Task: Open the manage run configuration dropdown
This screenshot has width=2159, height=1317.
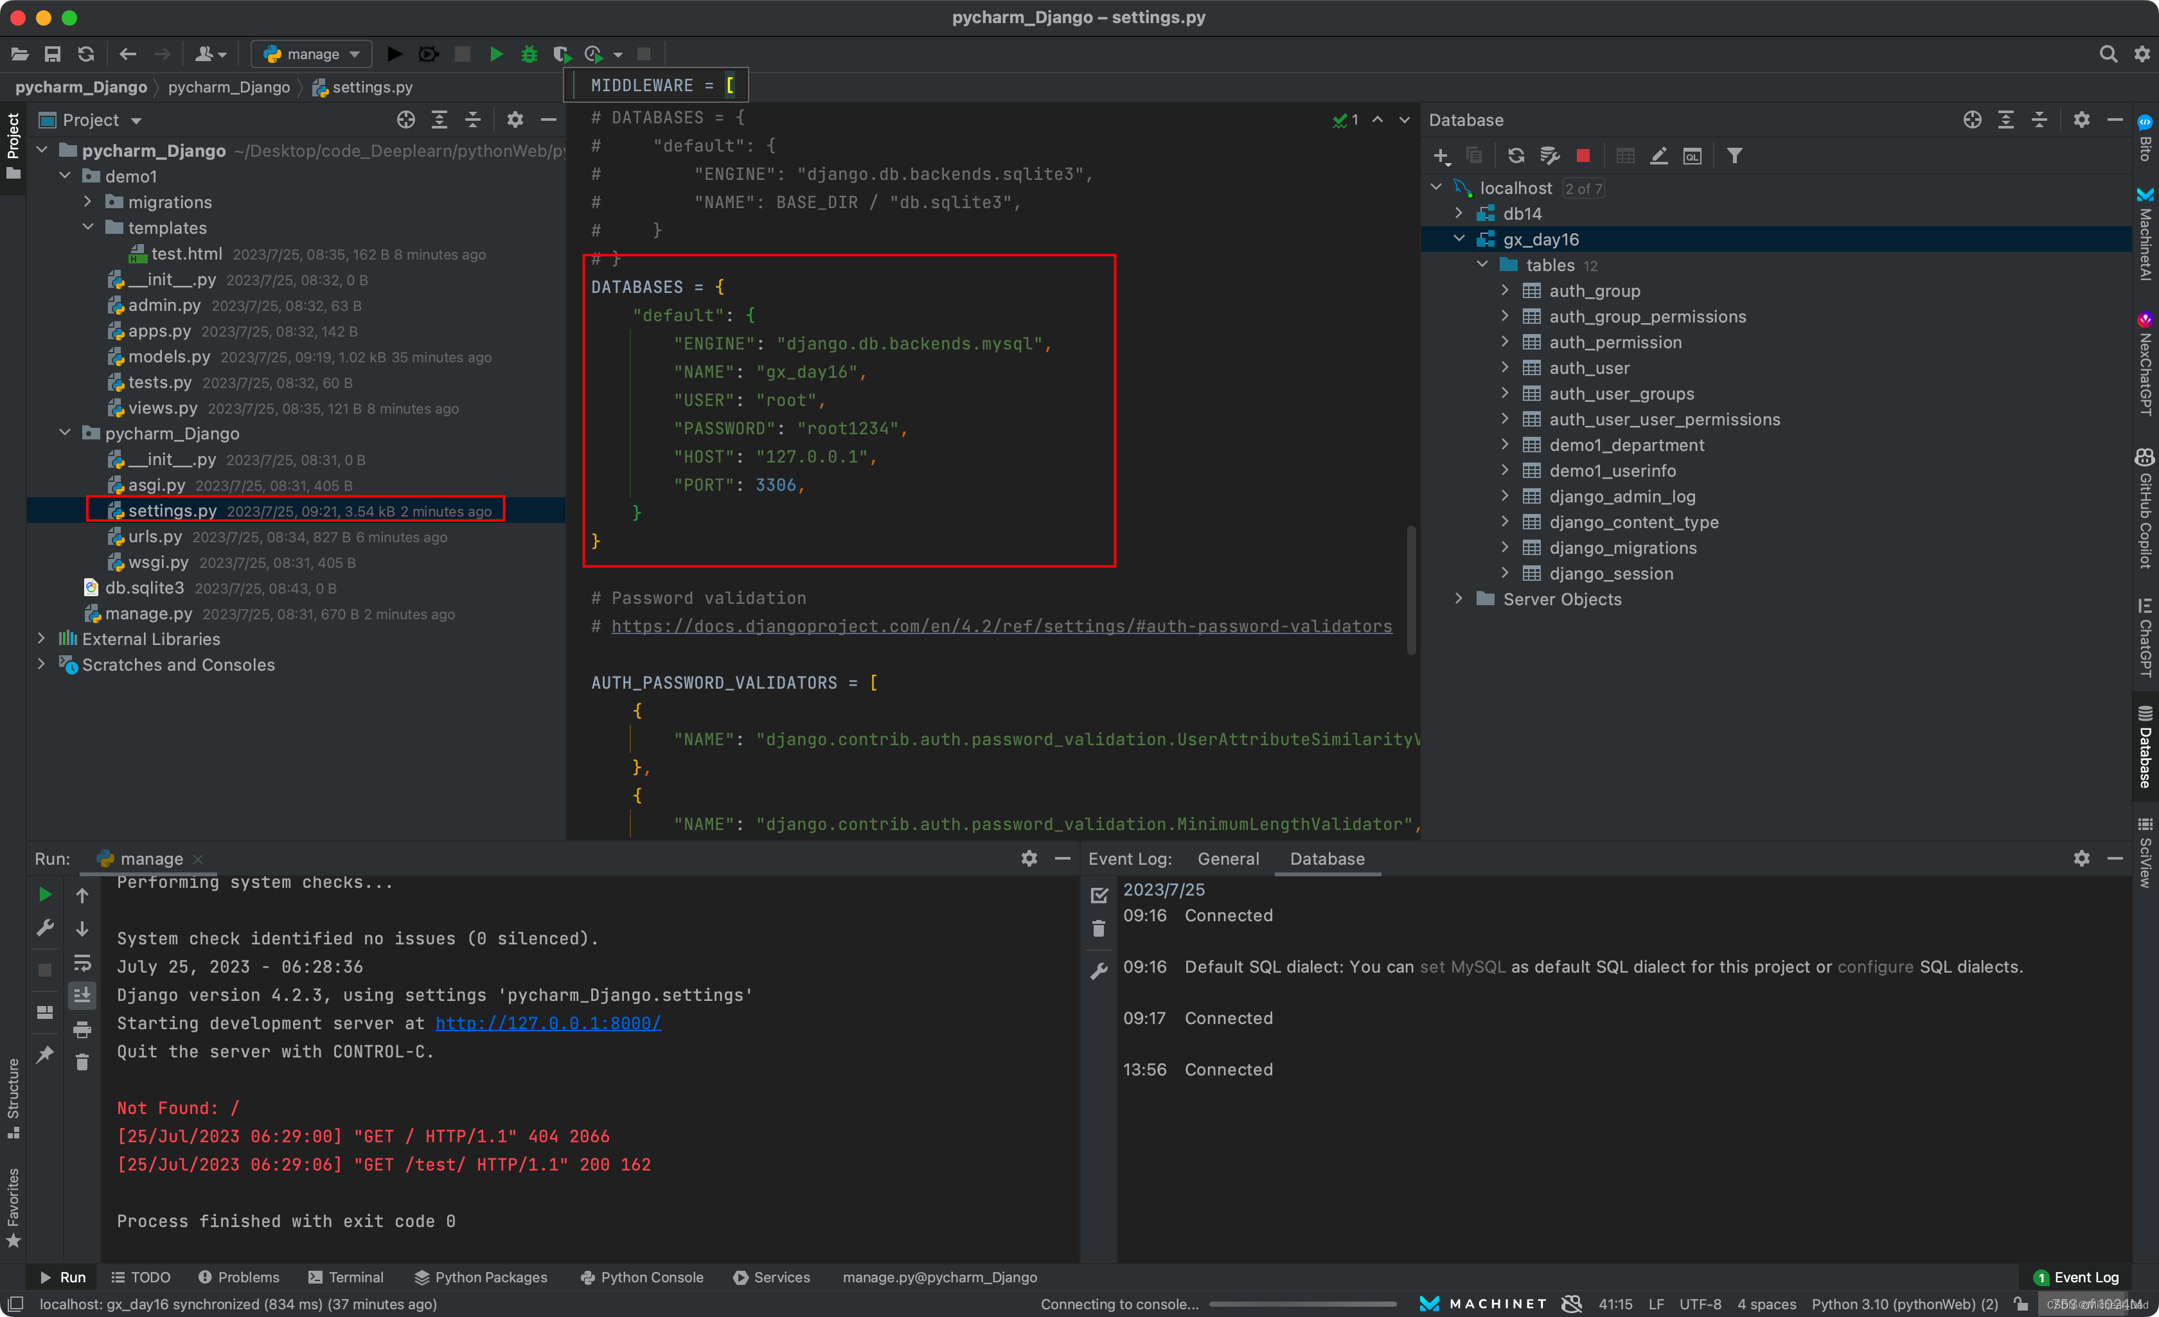Action: [x=313, y=55]
